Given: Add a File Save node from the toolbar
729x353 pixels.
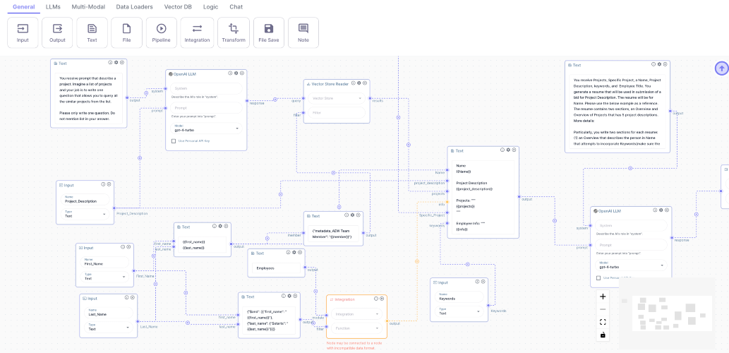Looking at the screenshot, I should point(269,32).
